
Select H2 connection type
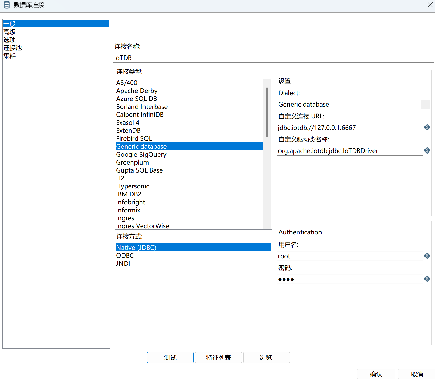click(x=189, y=178)
